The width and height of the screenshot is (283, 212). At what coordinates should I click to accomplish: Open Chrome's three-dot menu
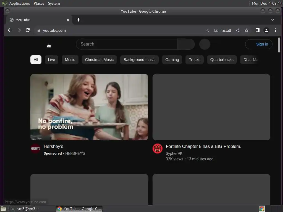point(275,30)
